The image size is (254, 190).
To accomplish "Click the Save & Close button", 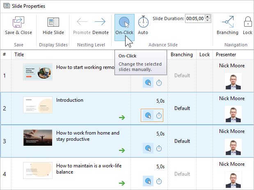I will 18,25.
